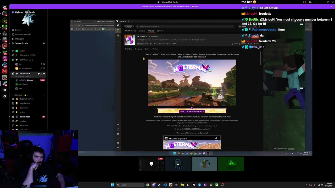This screenshot has height=188, width=335.
Task: Open DOAR LIVE channel chat bubble icon
Action: click(x=39, y=74)
